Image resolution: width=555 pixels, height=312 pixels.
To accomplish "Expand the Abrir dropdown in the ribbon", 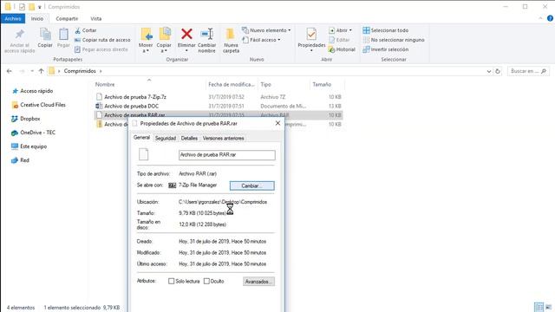I will click(x=350, y=30).
